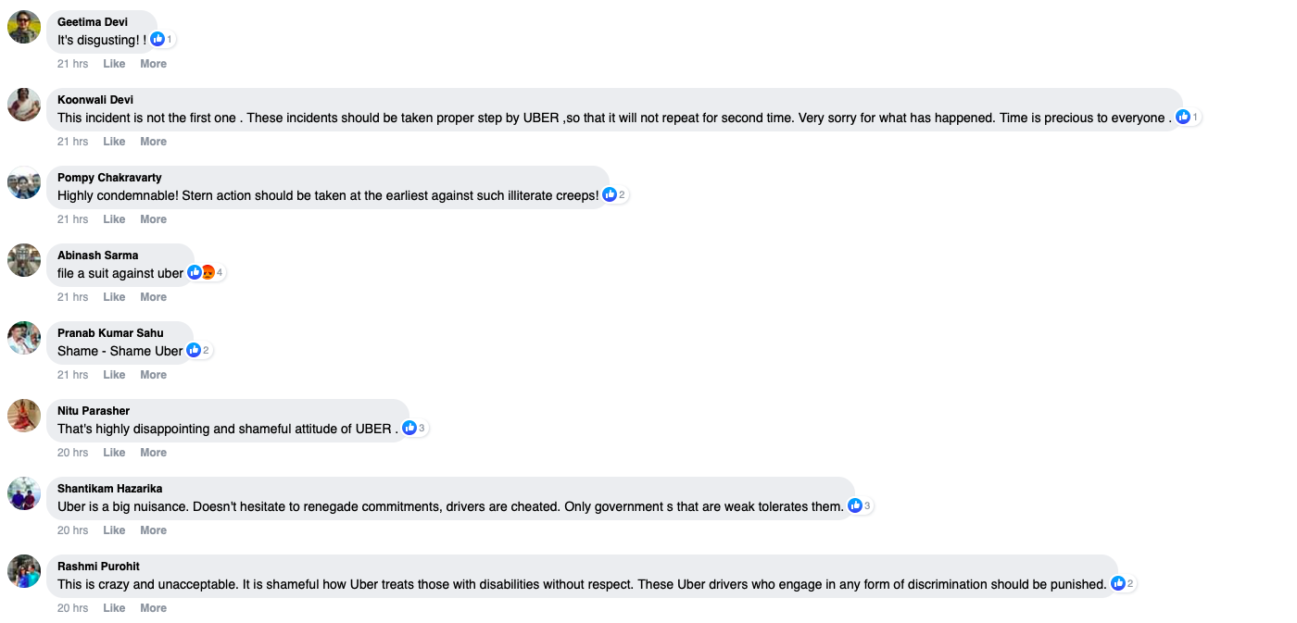Click the 21 hrs timestamp on Abinash Sarma's comment
This screenshot has height=623, width=1297.
point(72,297)
